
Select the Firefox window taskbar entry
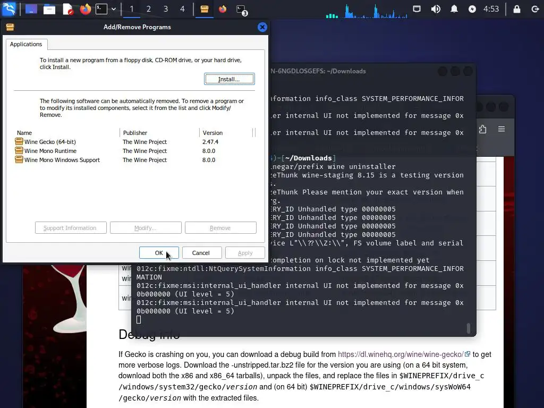click(x=223, y=9)
